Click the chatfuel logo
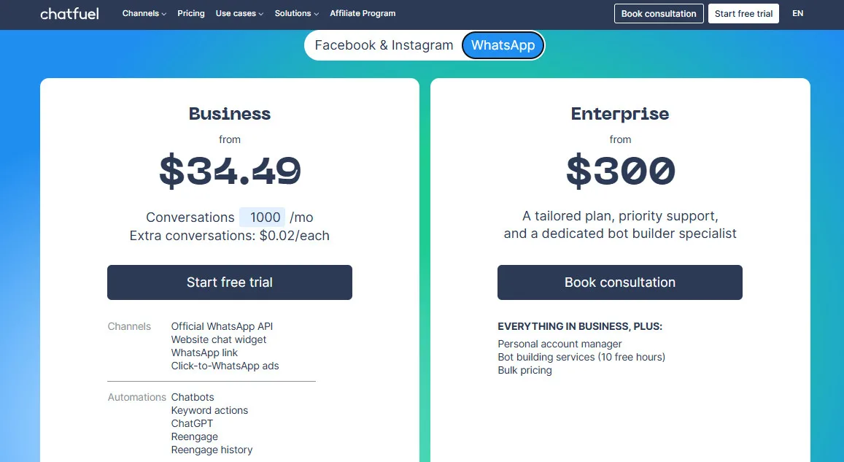 [x=69, y=13]
